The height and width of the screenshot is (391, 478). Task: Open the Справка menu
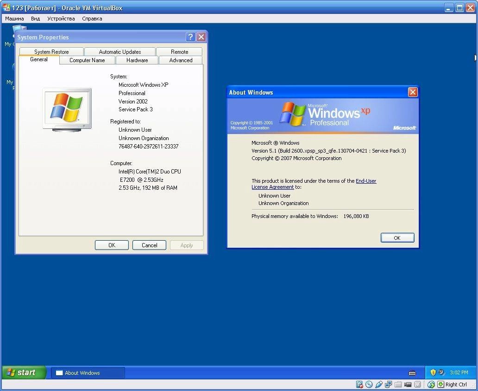coord(92,18)
